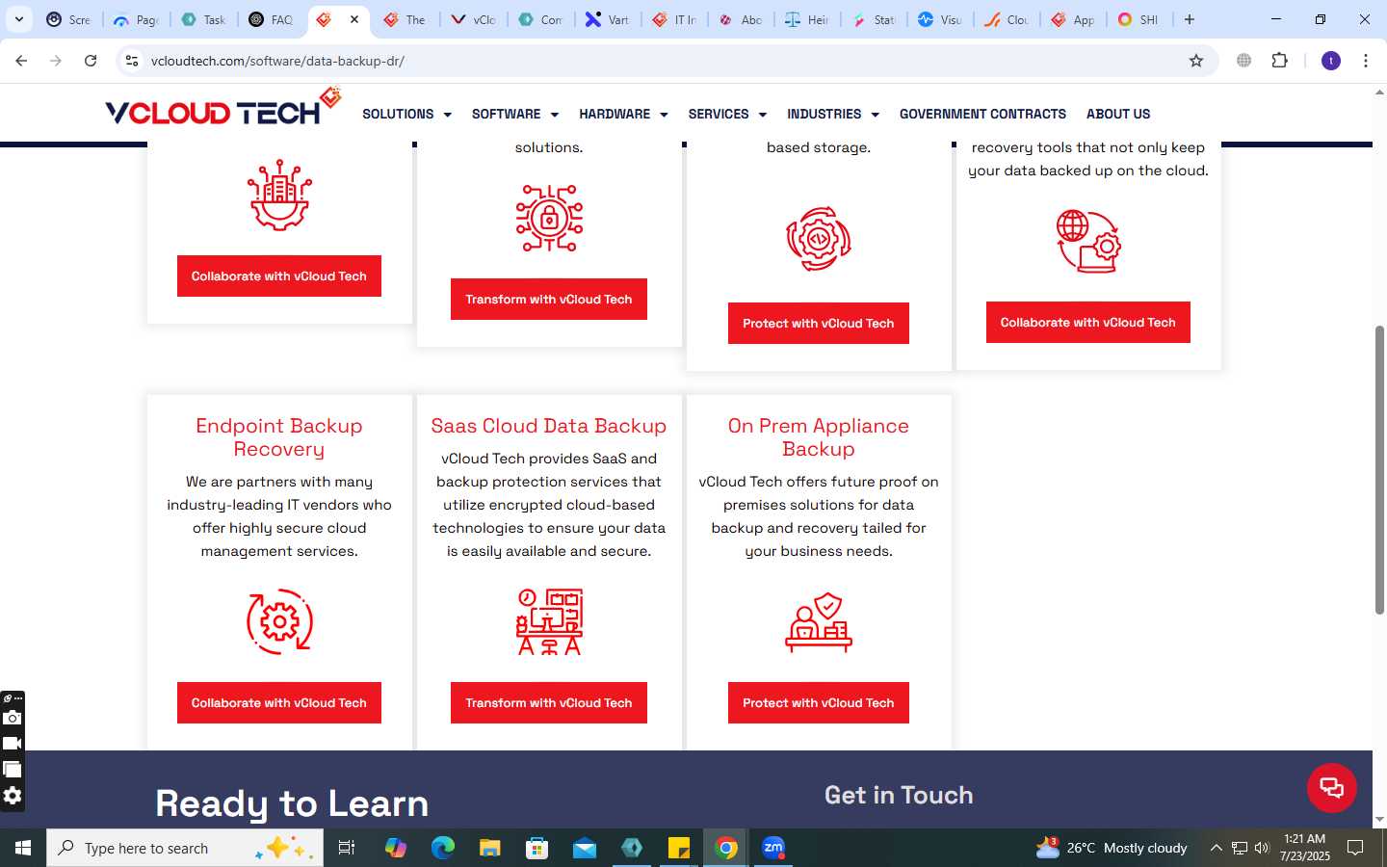Screen dimensions: 1387x867
Task: Click the screenshot camera icon on left overlay
Action: (x=13, y=718)
